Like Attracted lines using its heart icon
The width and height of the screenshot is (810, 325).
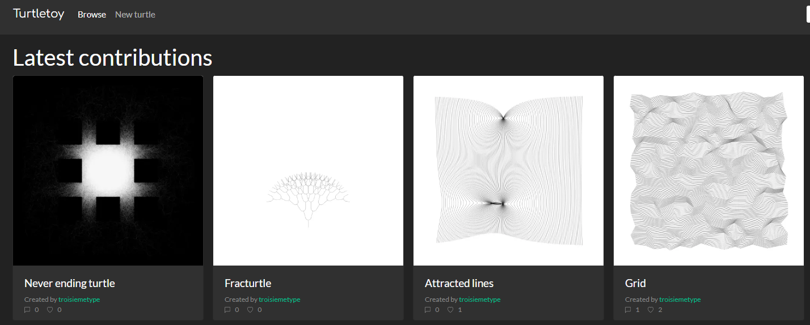pyautogui.click(x=450, y=310)
